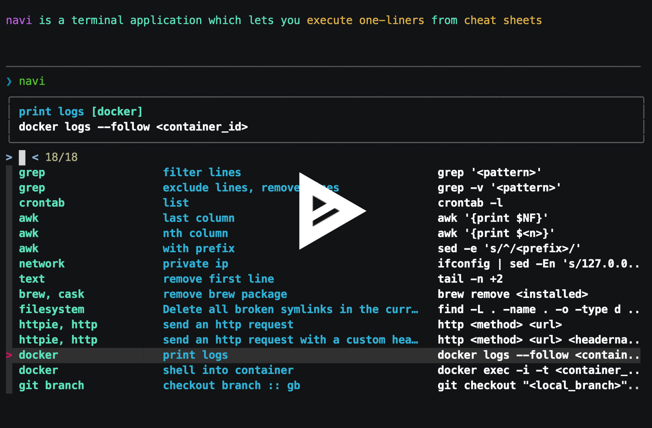Screen dimensions: 652x428
Task: Select the 'grep -v' exclude lines command
Action: tap(499, 188)
